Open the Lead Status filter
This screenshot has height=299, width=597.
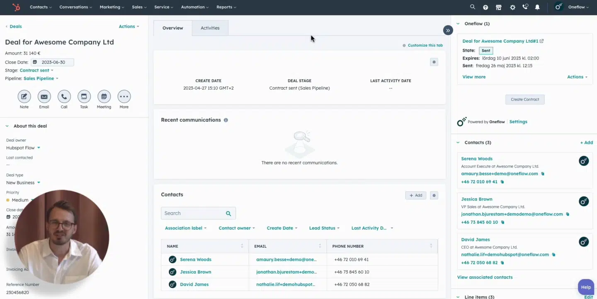coord(324,228)
